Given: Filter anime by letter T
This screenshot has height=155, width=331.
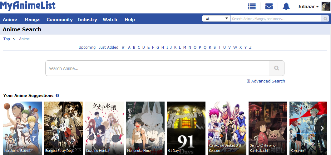Looking at the screenshot, I should click(x=220, y=47).
